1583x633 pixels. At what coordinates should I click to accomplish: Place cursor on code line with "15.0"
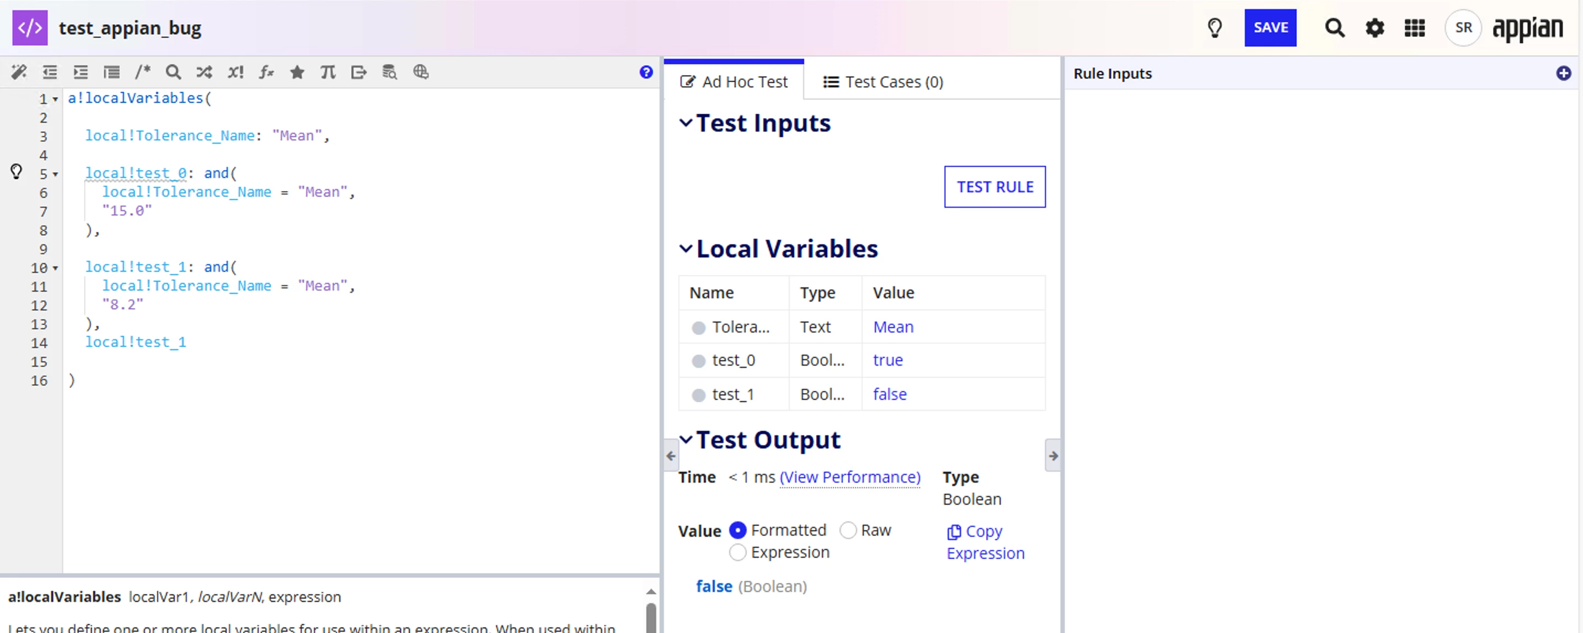pos(126,211)
